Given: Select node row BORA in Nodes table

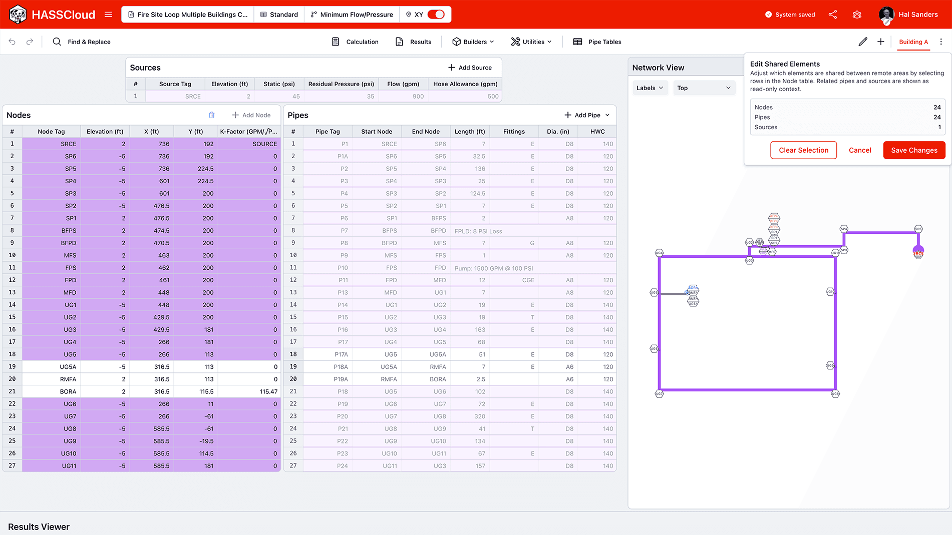Looking at the screenshot, I should click(142, 392).
